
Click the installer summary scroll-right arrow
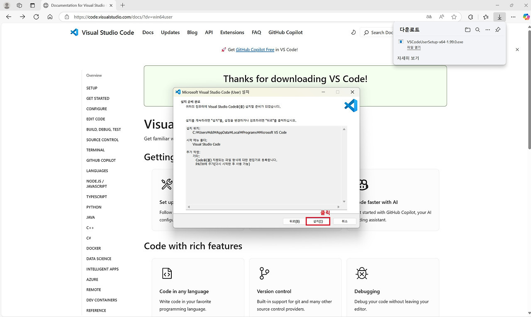339,207
